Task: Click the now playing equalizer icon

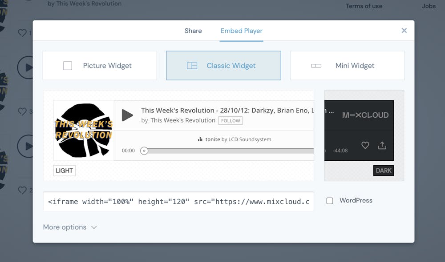Action: pyautogui.click(x=200, y=139)
